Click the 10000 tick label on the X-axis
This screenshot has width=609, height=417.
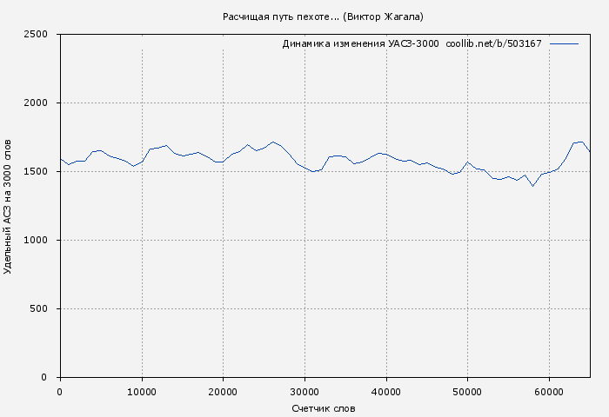pos(141,392)
